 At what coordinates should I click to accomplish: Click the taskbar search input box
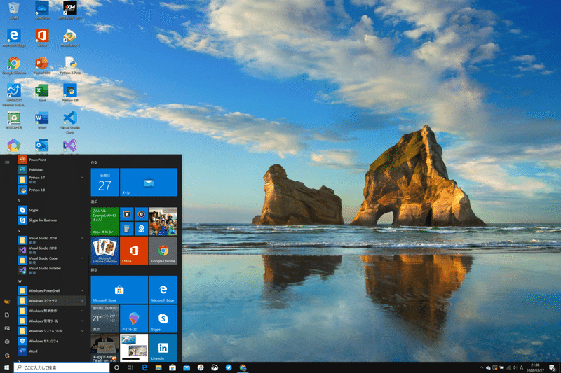62,367
